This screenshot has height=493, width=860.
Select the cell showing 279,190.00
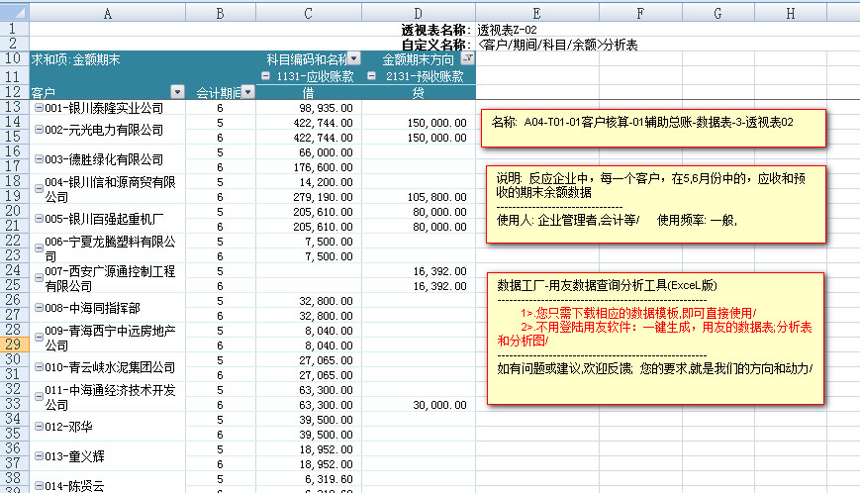309,197
